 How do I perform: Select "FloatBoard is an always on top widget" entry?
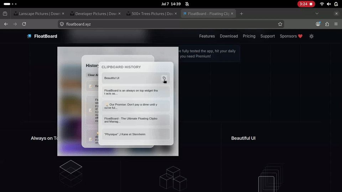click(136, 92)
